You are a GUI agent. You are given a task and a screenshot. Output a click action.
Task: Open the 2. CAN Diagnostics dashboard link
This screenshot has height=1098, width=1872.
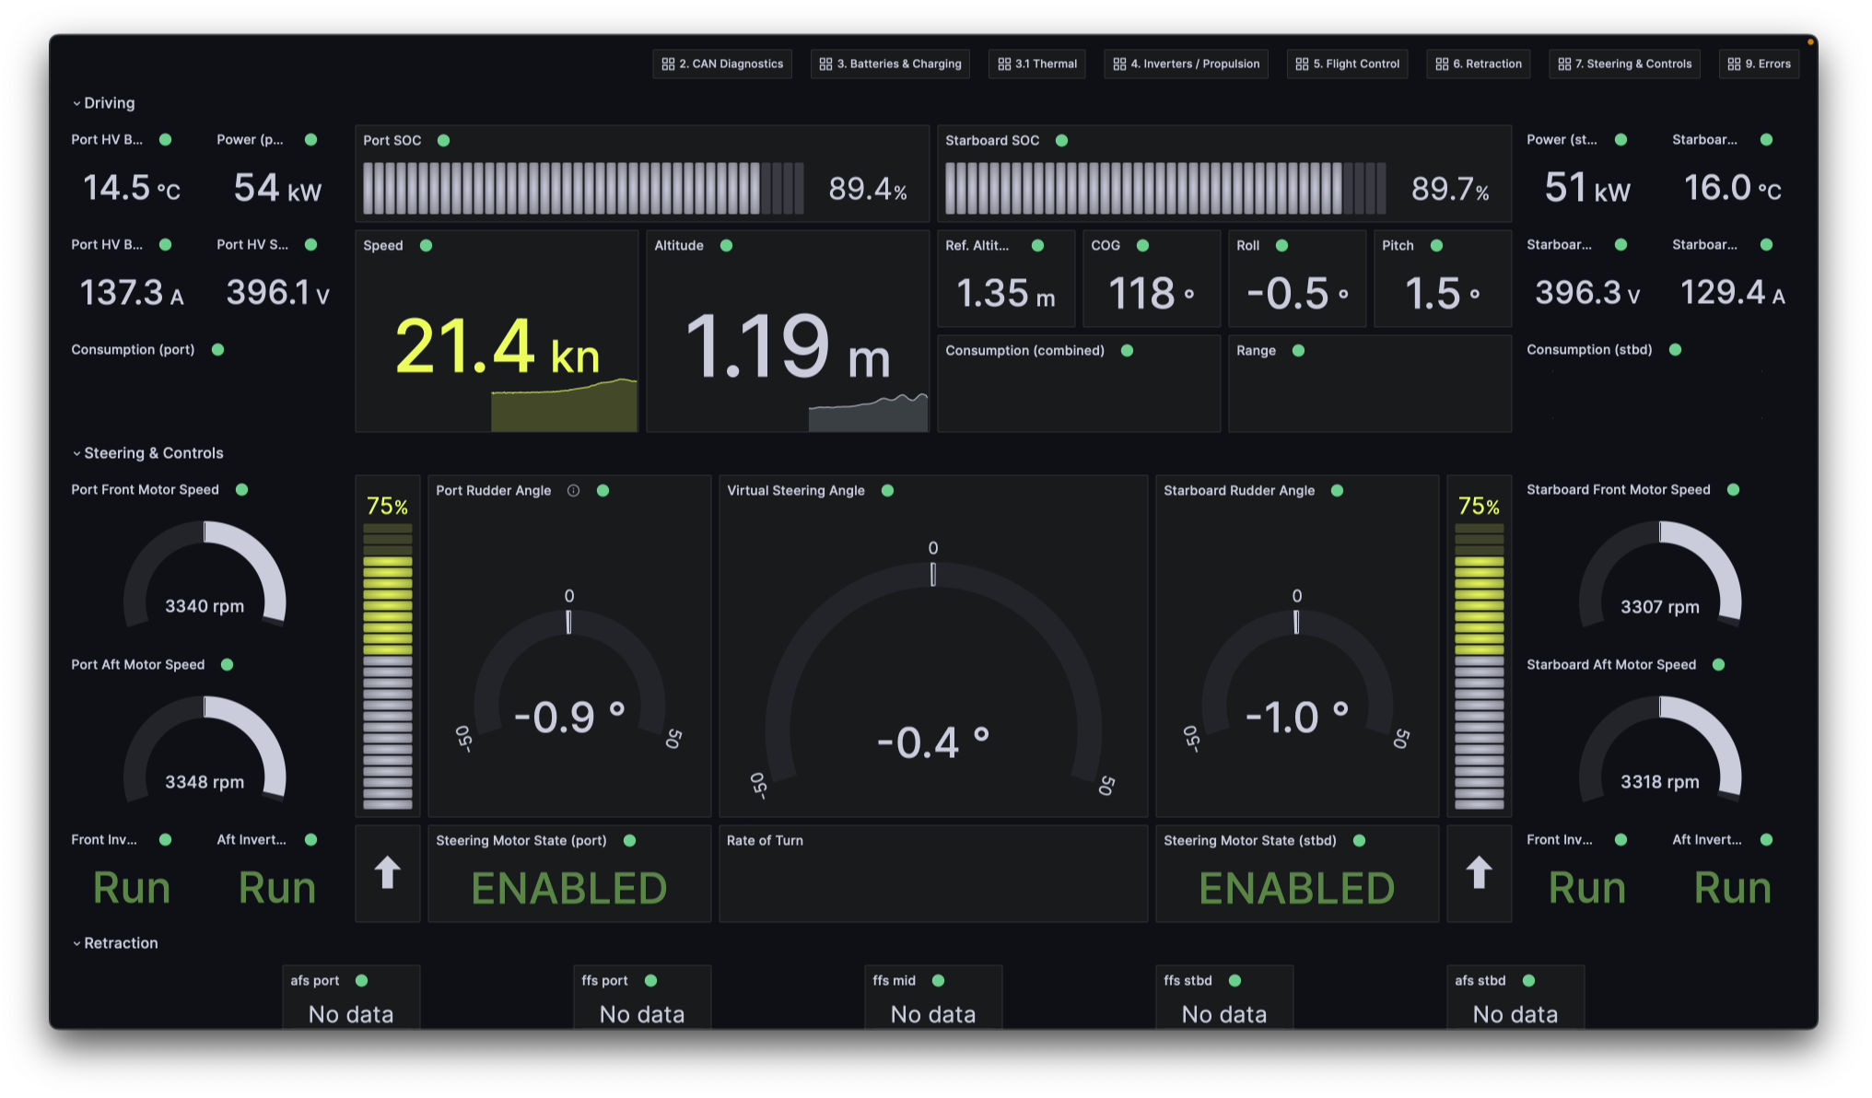pyautogui.click(x=722, y=64)
